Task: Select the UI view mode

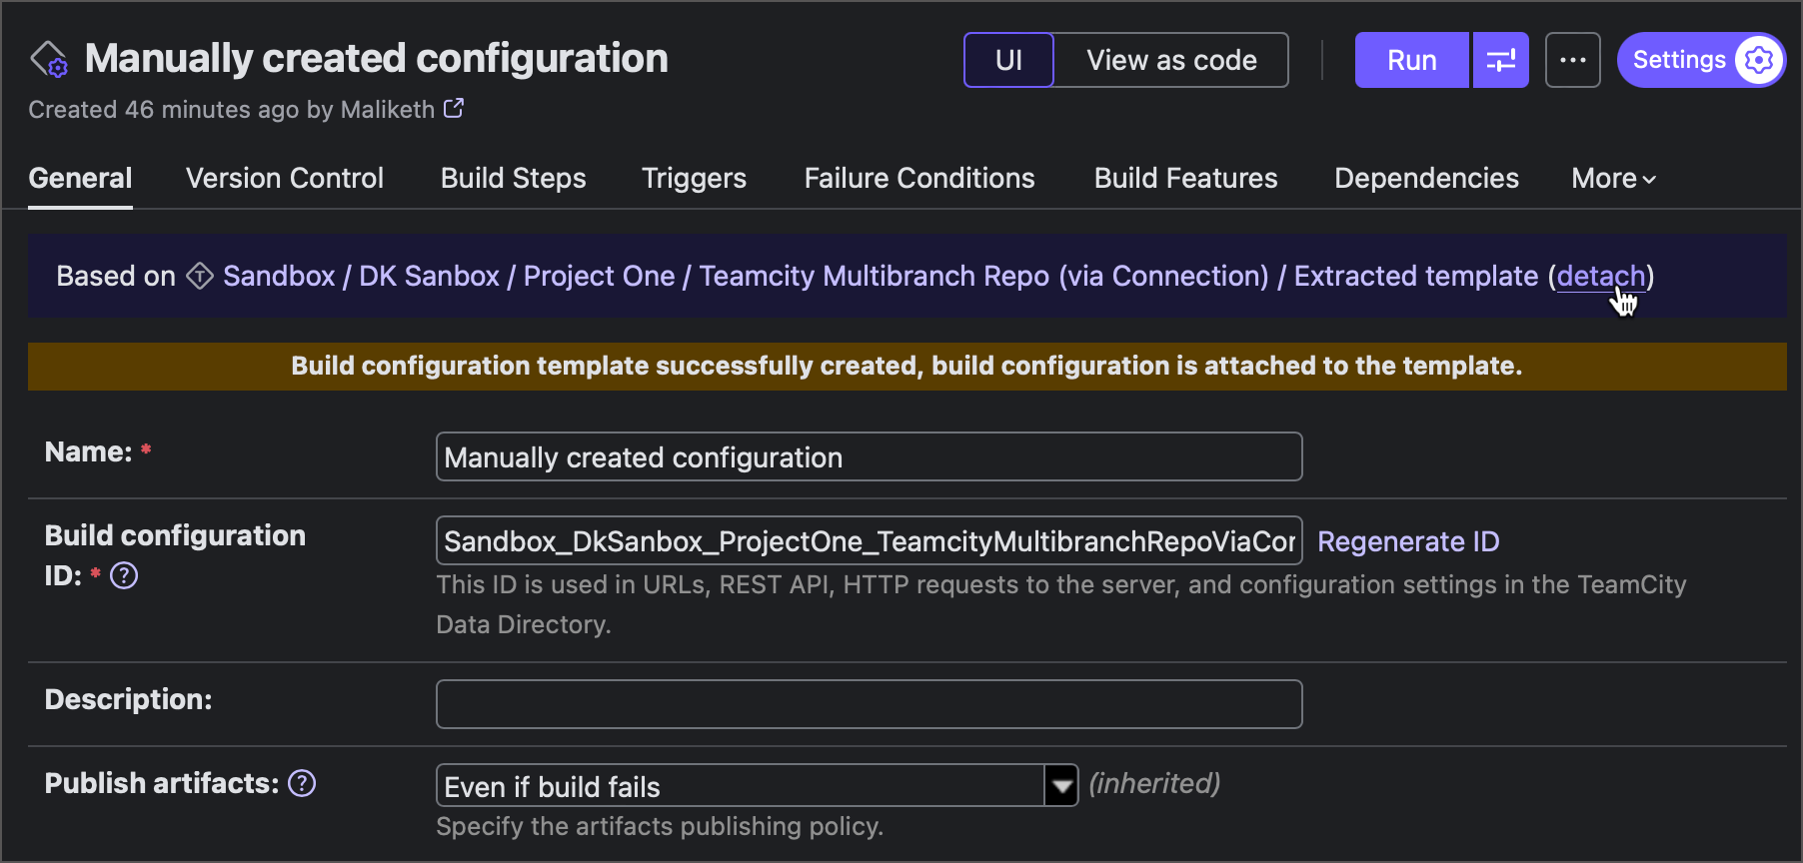Action: tap(1008, 60)
